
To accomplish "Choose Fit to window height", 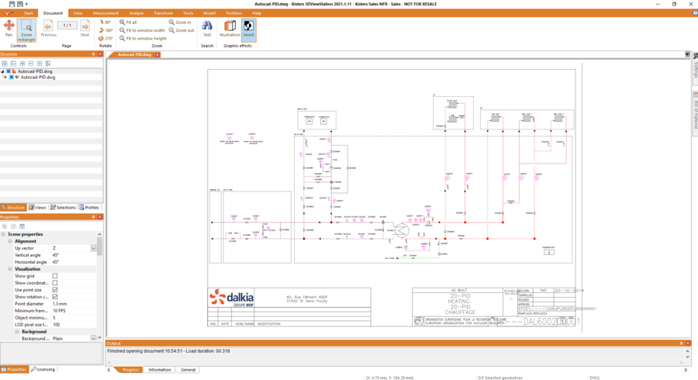I will 143,38.
